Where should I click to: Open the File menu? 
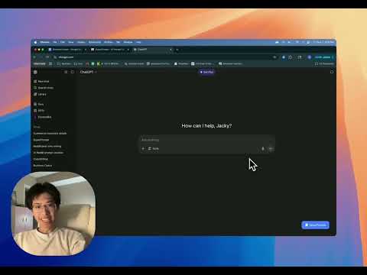(55, 42)
